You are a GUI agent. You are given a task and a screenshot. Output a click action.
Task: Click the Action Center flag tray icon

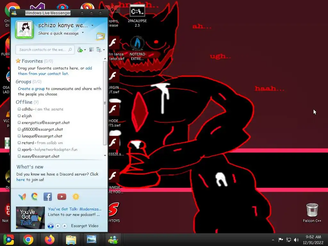281,240
